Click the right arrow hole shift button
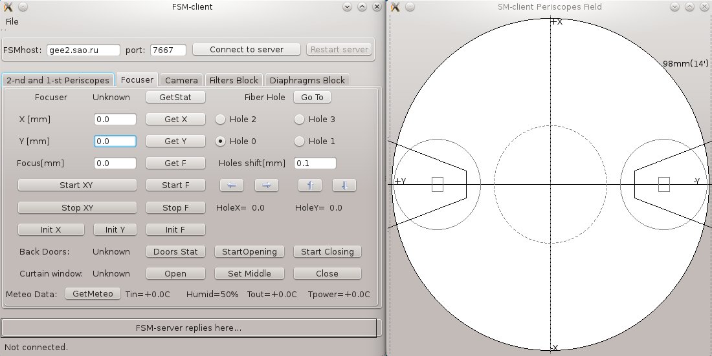The width and height of the screenshot is (712, 356). point(267,185)
